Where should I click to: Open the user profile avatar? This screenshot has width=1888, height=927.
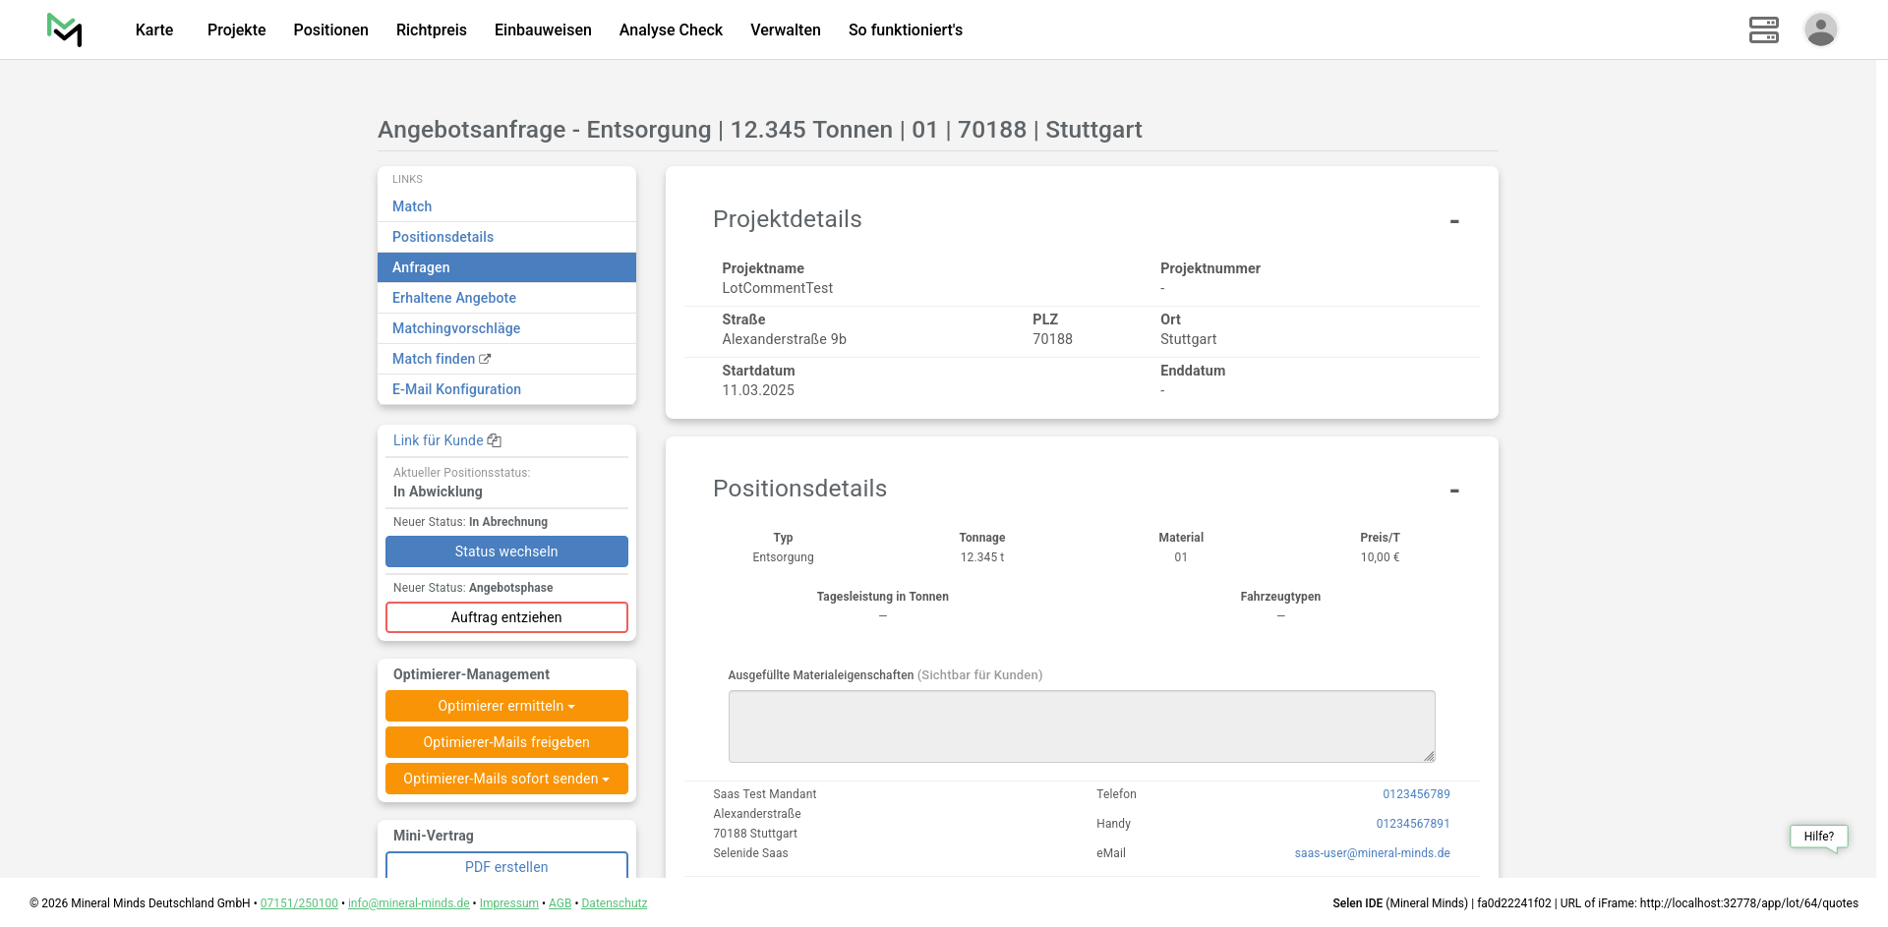click(x=1820, y=29)
